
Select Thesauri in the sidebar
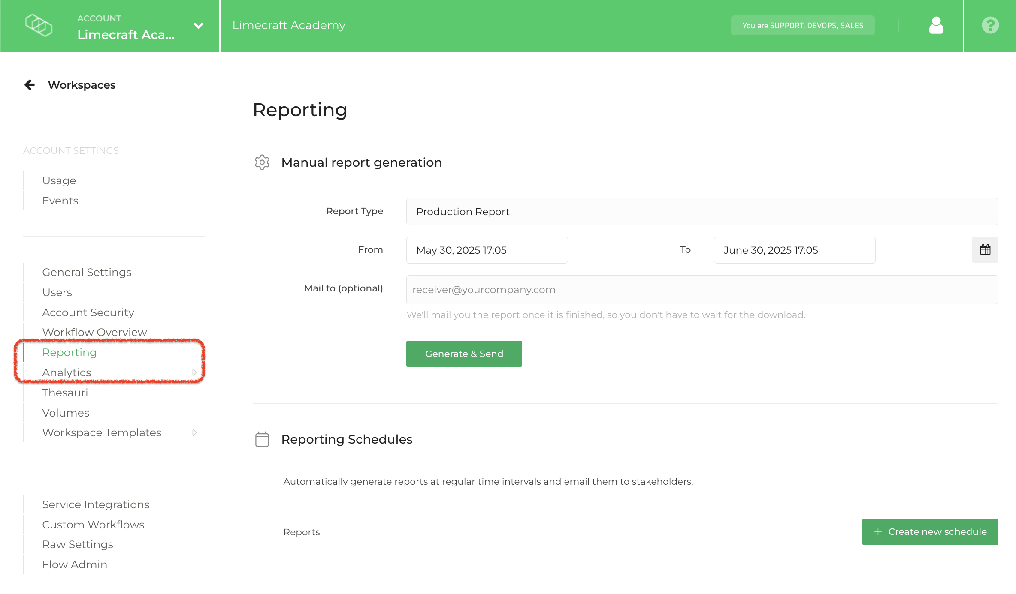point(65,393)
